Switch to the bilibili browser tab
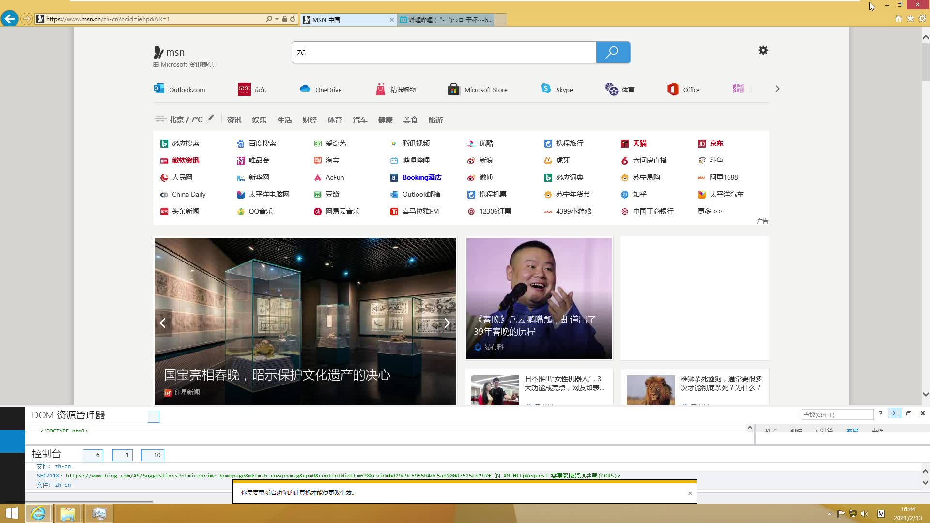 pyautogui.click(x=446, y=20)
